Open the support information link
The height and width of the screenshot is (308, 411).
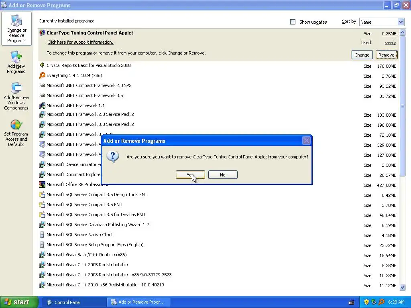point(80,42)
